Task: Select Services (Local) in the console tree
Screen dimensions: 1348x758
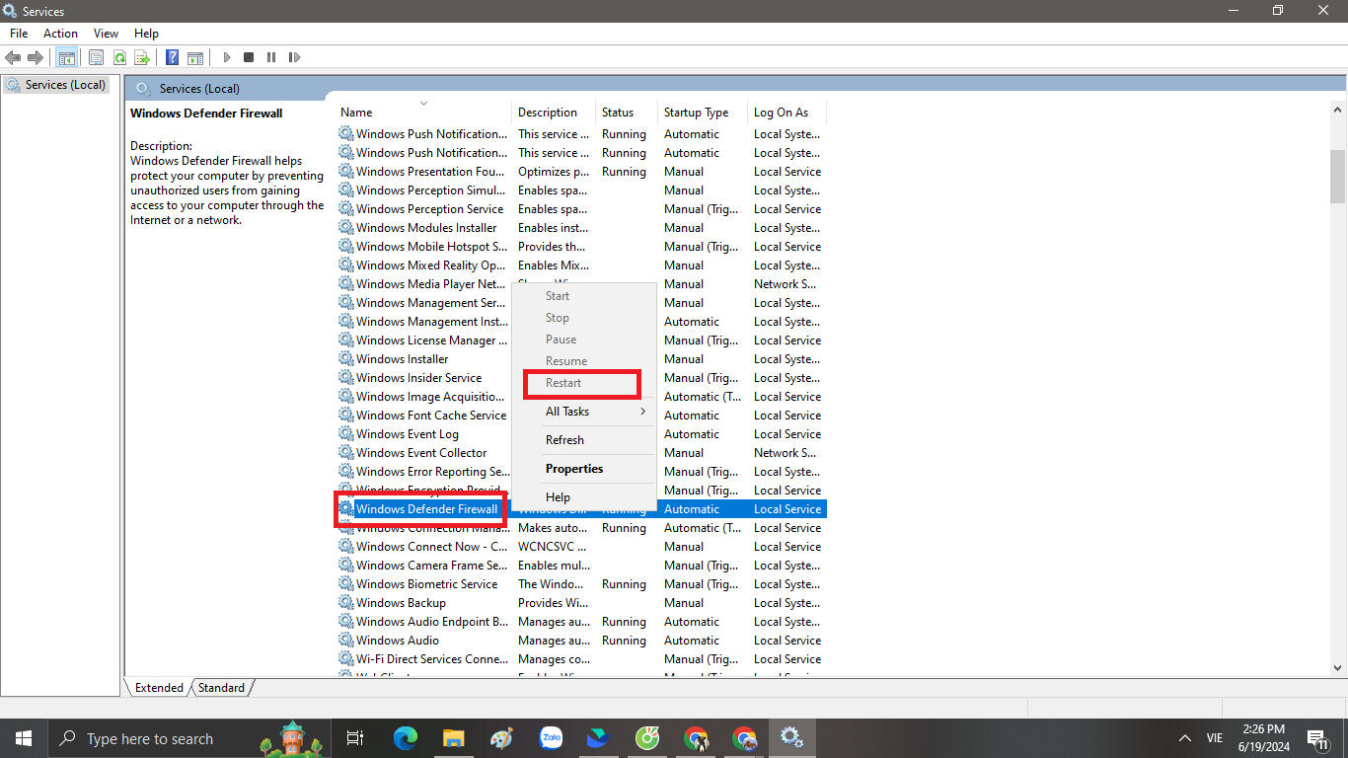Action: point(55,85)
